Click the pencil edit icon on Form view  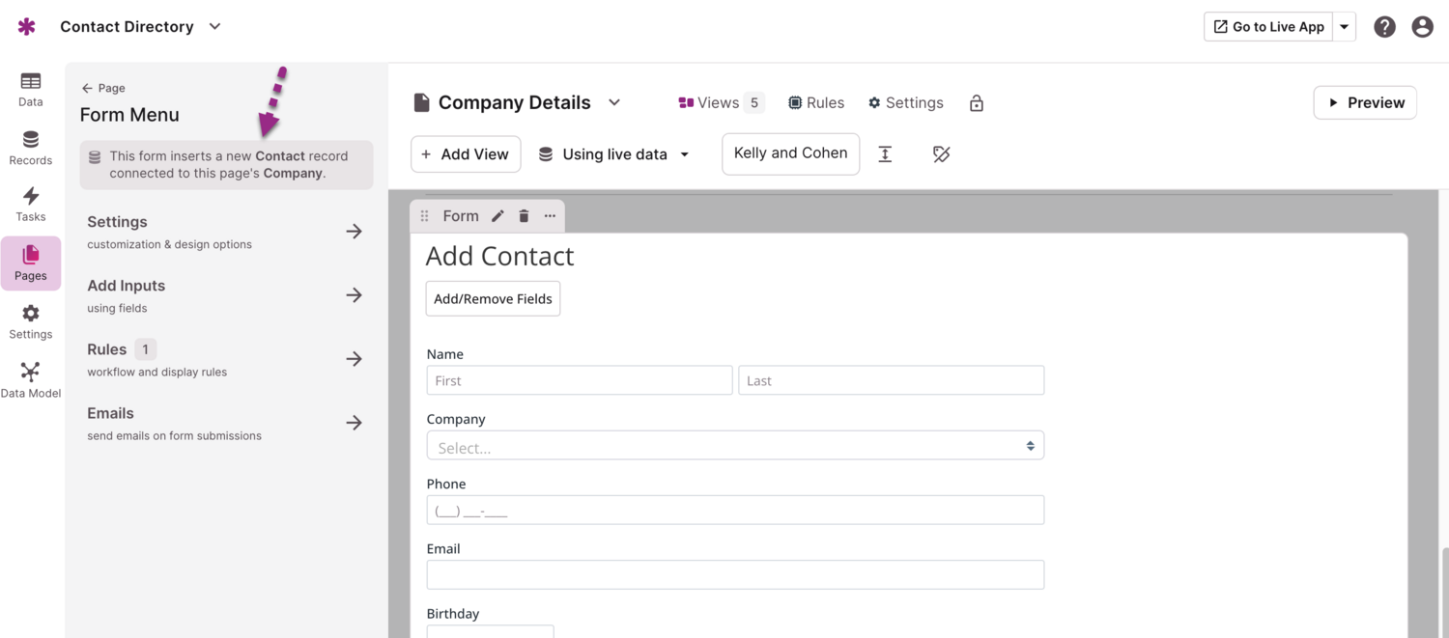497,216
